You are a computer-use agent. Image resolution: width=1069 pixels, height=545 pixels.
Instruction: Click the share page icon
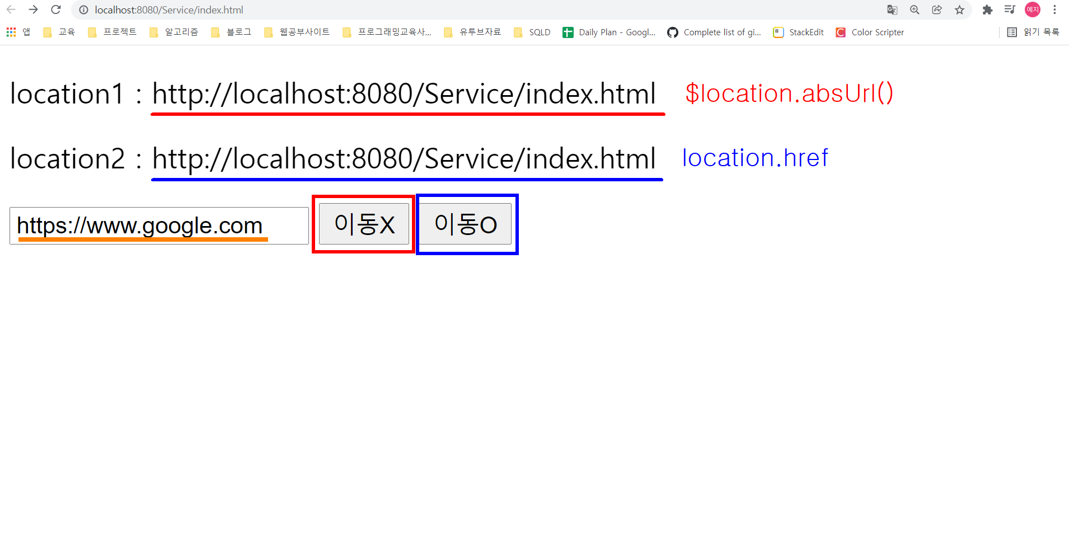(x=937, y=10)
